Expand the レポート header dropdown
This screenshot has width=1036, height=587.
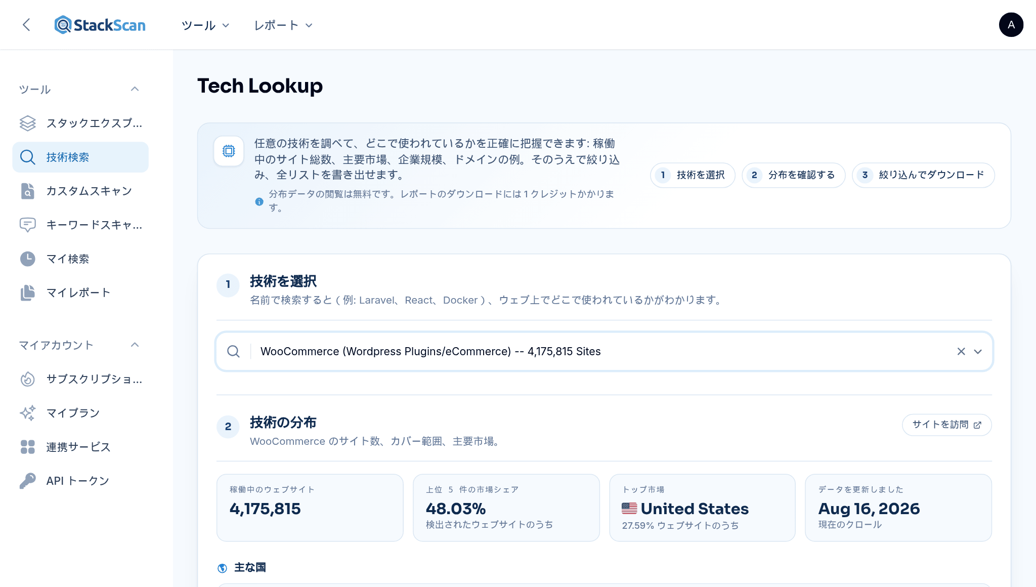(283, 25)
